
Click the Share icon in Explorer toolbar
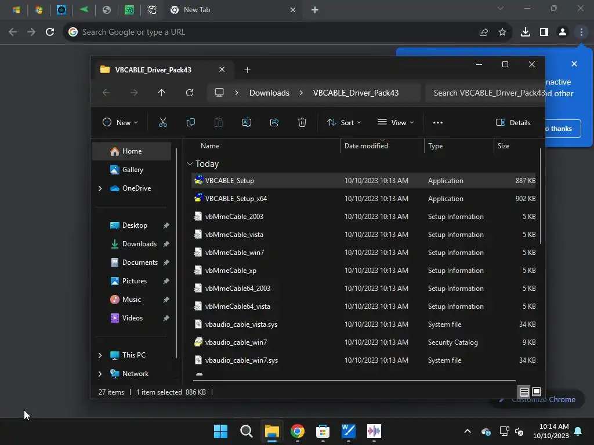(x=274, y=123)
